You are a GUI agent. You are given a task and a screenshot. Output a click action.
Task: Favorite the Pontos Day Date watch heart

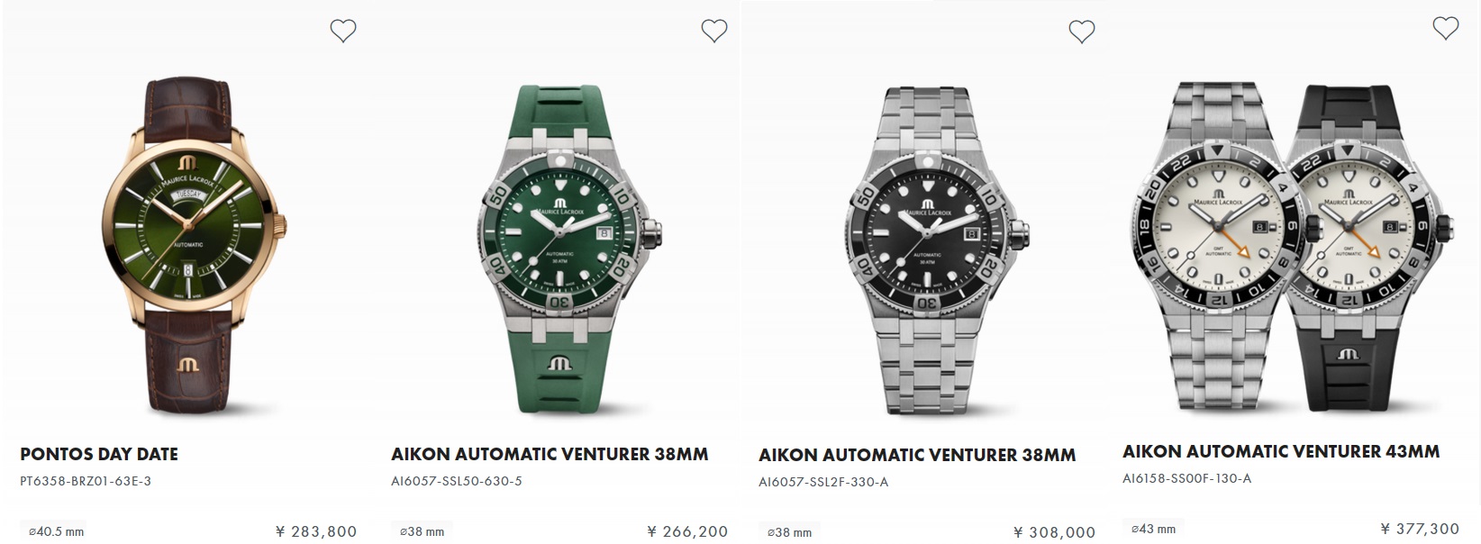click(x=342, y=32)
